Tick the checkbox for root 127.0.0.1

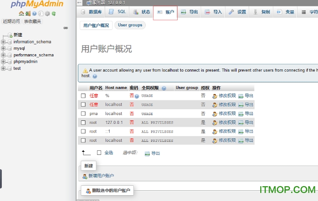[x=83, y=122]
